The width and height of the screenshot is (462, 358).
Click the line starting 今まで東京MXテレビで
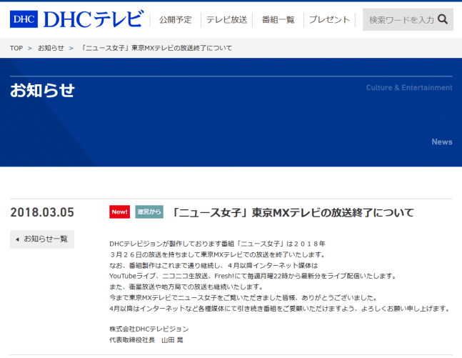pyautogui.click(x=243, y=297)
